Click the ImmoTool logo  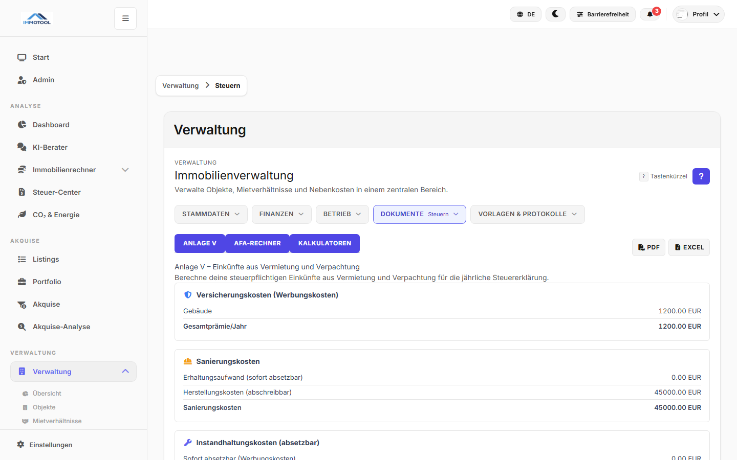pyautogui.click(x=37, y=19)
